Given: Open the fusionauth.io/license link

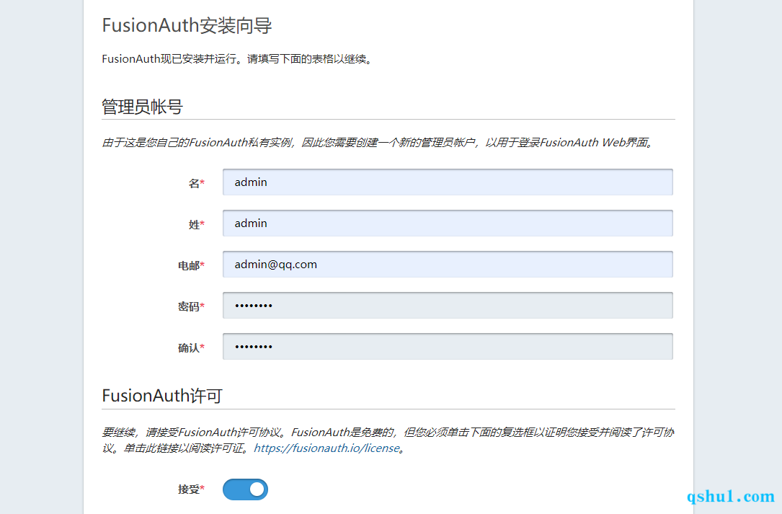Looking at the screenshot, I should (326, 448).
